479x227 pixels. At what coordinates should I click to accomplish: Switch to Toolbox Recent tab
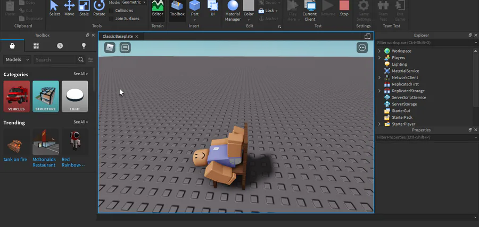point(60,46)
